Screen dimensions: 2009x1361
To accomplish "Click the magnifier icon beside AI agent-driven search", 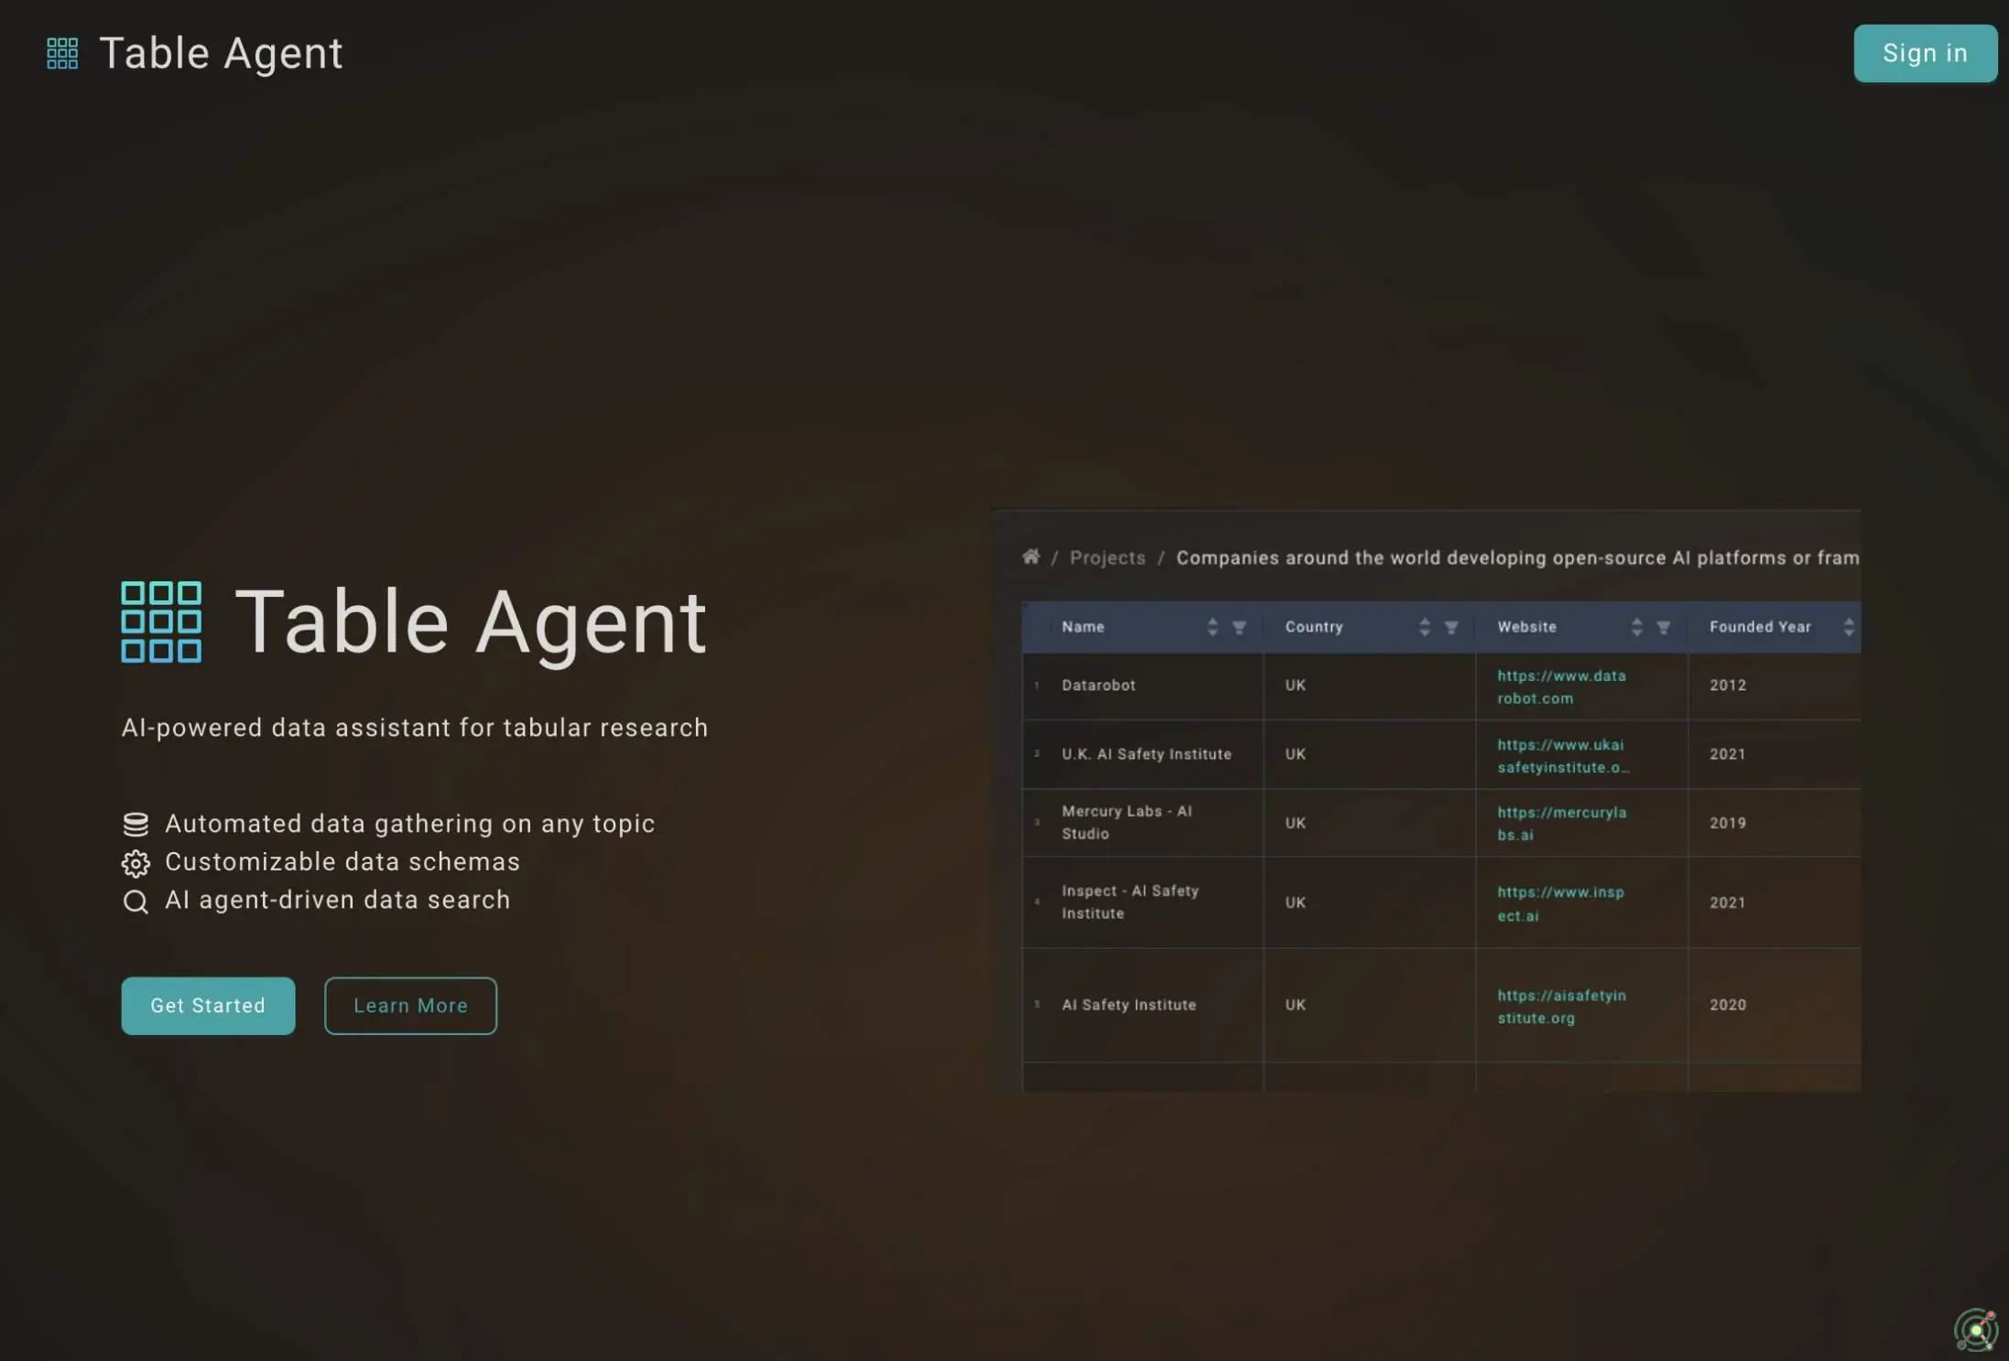I will (x=136, y=902).
